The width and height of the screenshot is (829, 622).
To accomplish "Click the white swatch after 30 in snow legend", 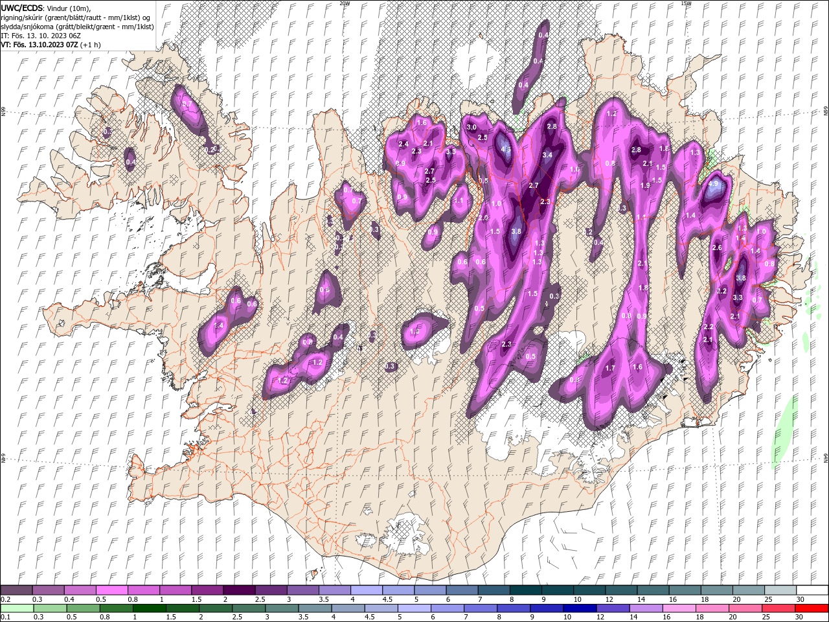I will [812, 590].
